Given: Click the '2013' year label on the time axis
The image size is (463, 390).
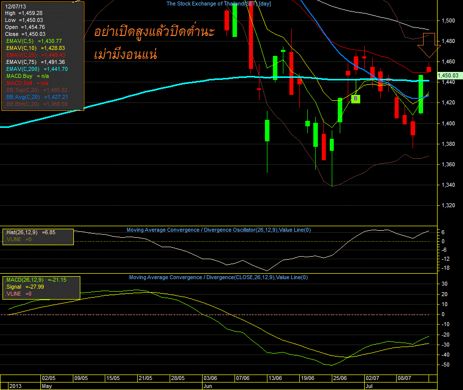Looking at the screenshot, I should click(15, 386).
